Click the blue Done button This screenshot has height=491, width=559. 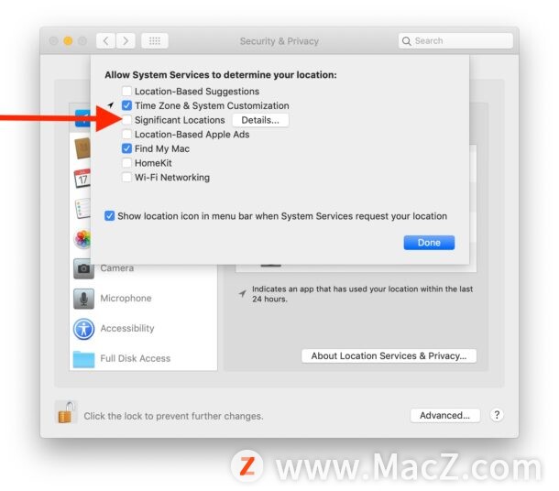[x=429, y=243]
